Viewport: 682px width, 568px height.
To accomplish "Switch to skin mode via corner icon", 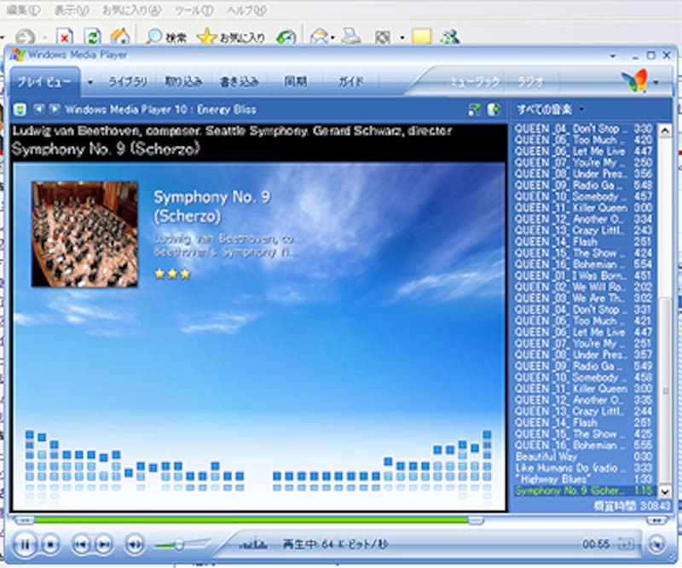I will (x=656, y=544).
